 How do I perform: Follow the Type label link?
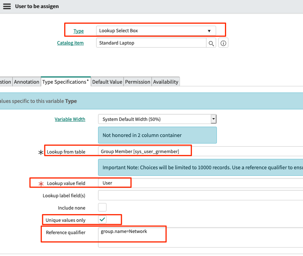[x=78, y=31]
